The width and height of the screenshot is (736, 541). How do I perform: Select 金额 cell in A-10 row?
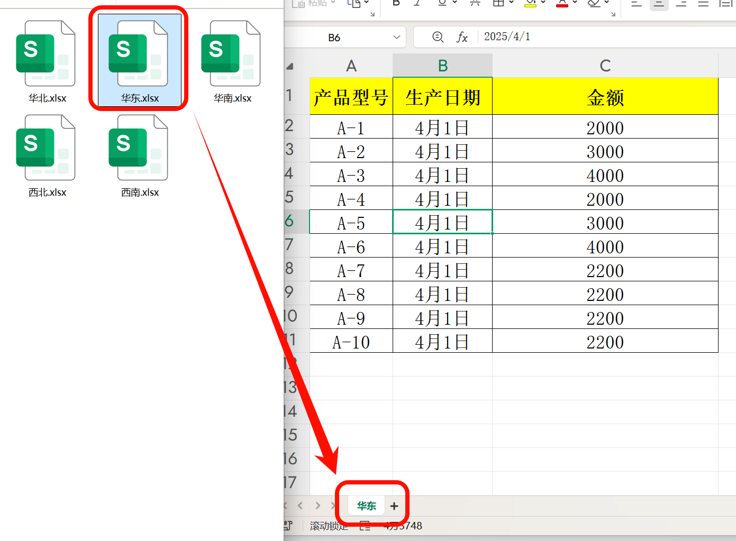(x=605, y=341)
